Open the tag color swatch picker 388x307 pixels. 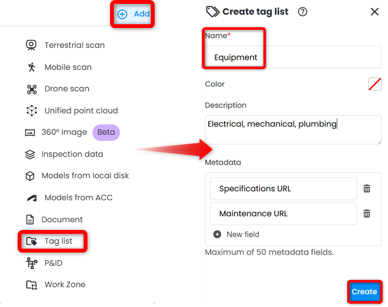tap(375, 84)
